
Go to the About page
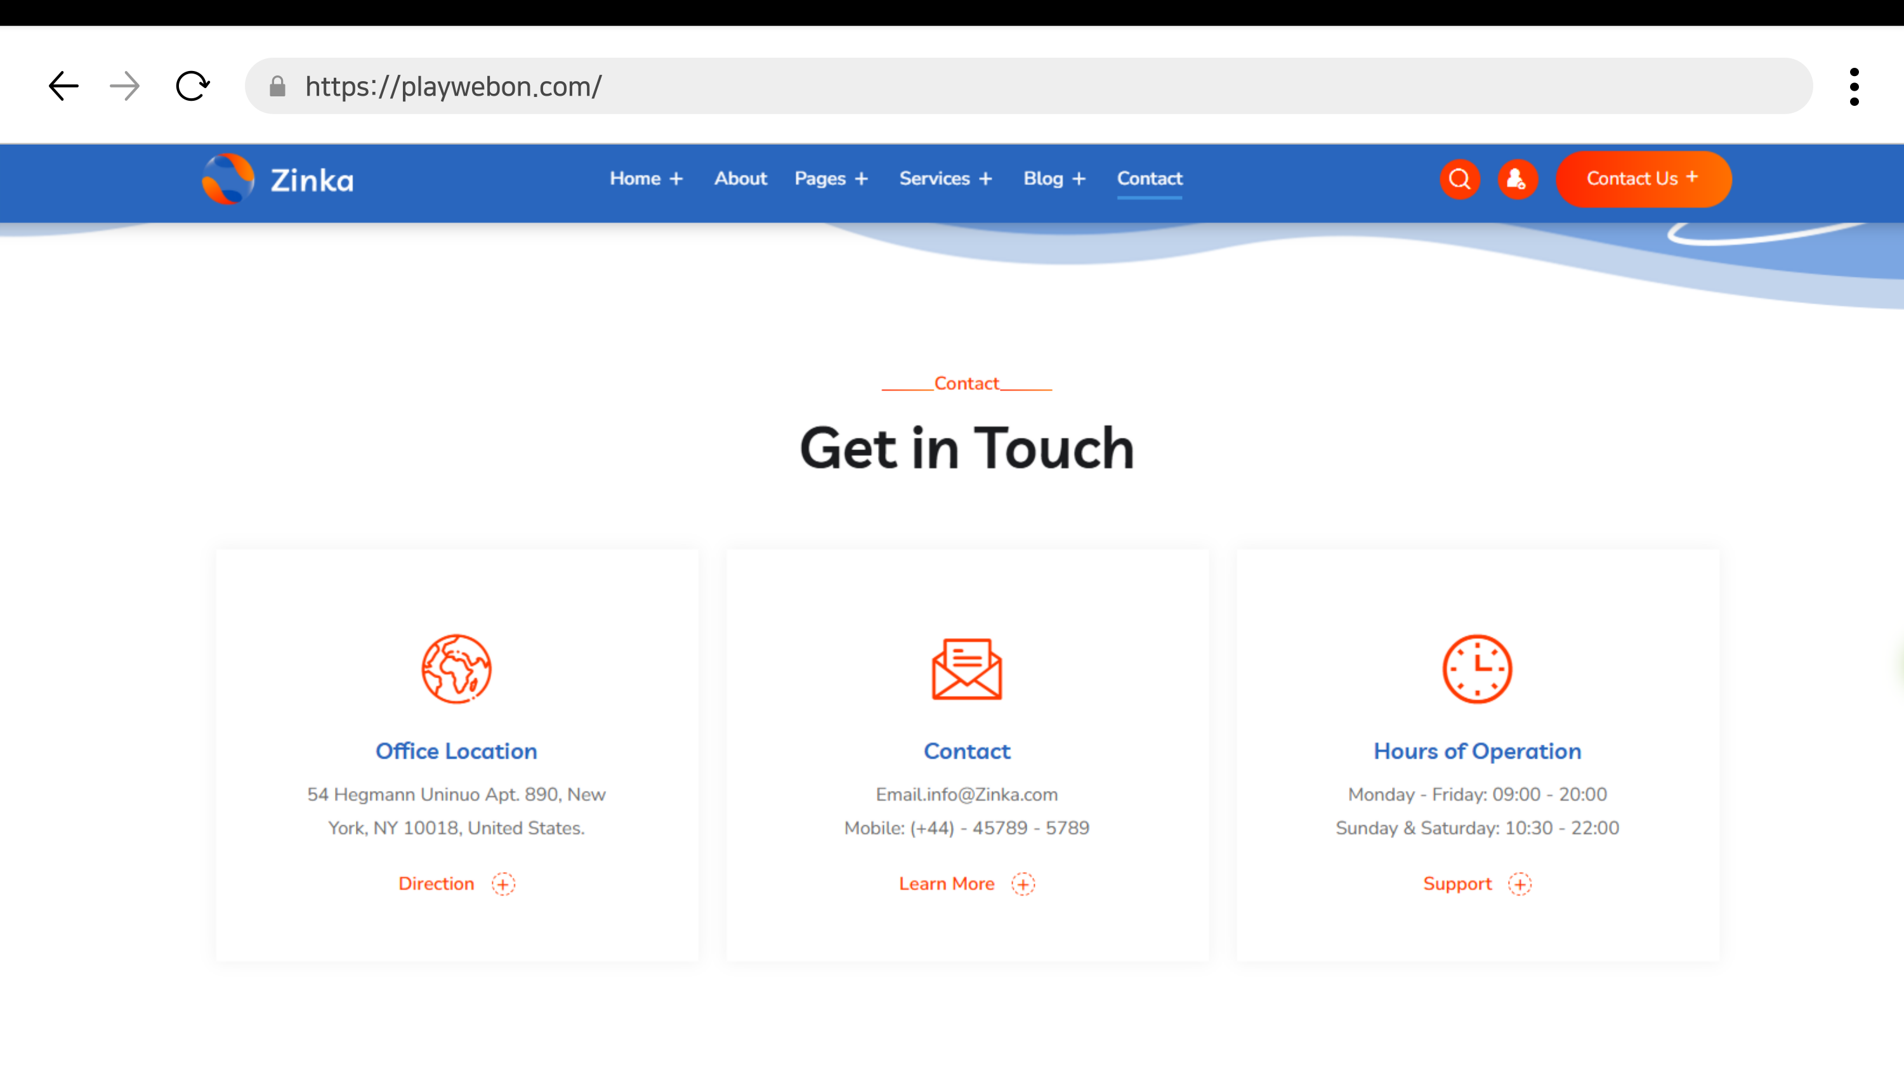[740, 179]
